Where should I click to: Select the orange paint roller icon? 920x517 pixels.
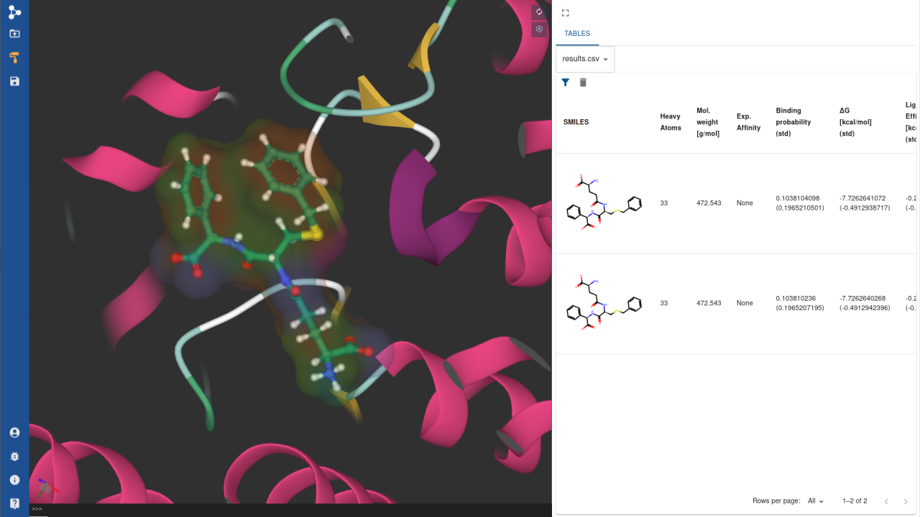[x=14, y=57]
